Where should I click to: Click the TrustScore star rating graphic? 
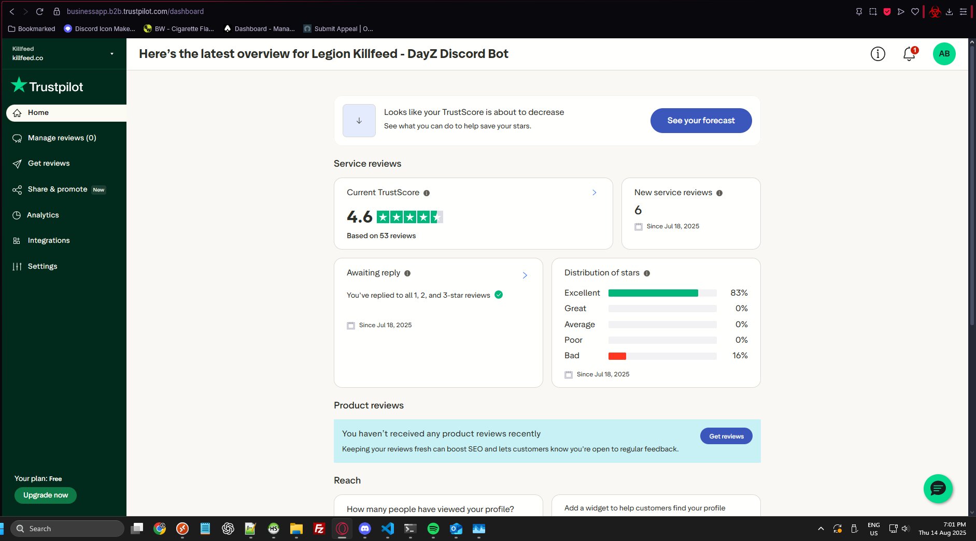tap(410, 217)
